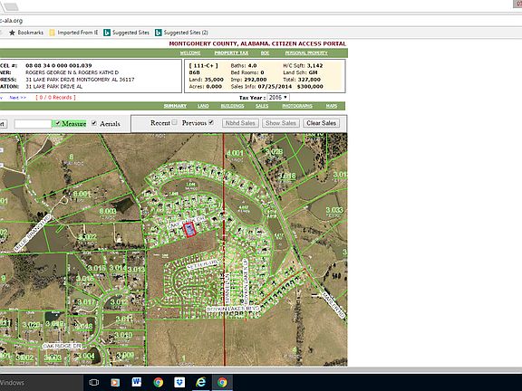
Task: Click the Clear Sales button
Action: point(321,123)
